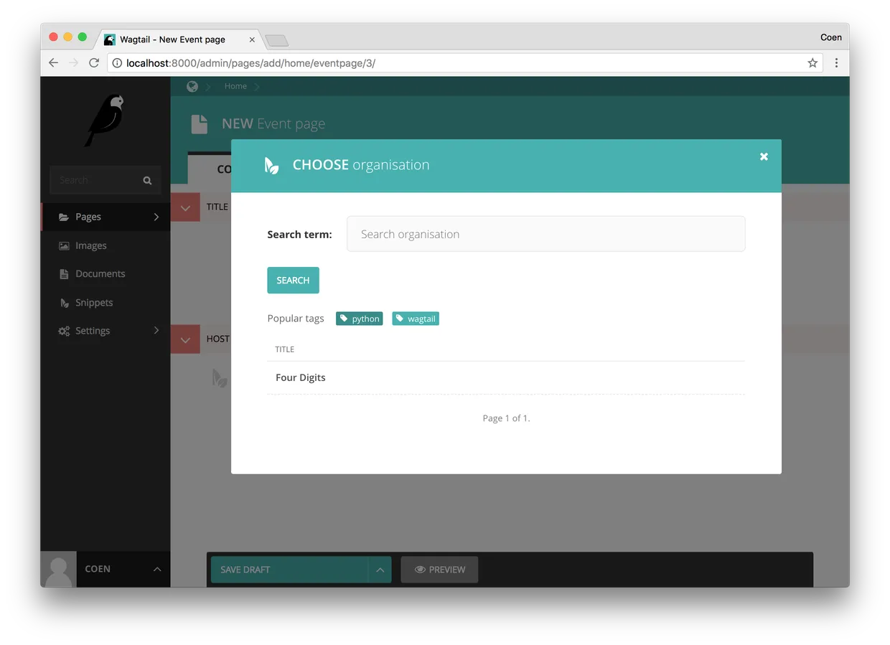
Task: Expand the COEN account menu chevron
Action: pyautogui.click(x=156, y=569)
